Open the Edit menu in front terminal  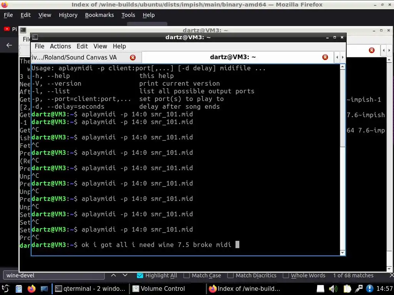(x=82, y=46)
